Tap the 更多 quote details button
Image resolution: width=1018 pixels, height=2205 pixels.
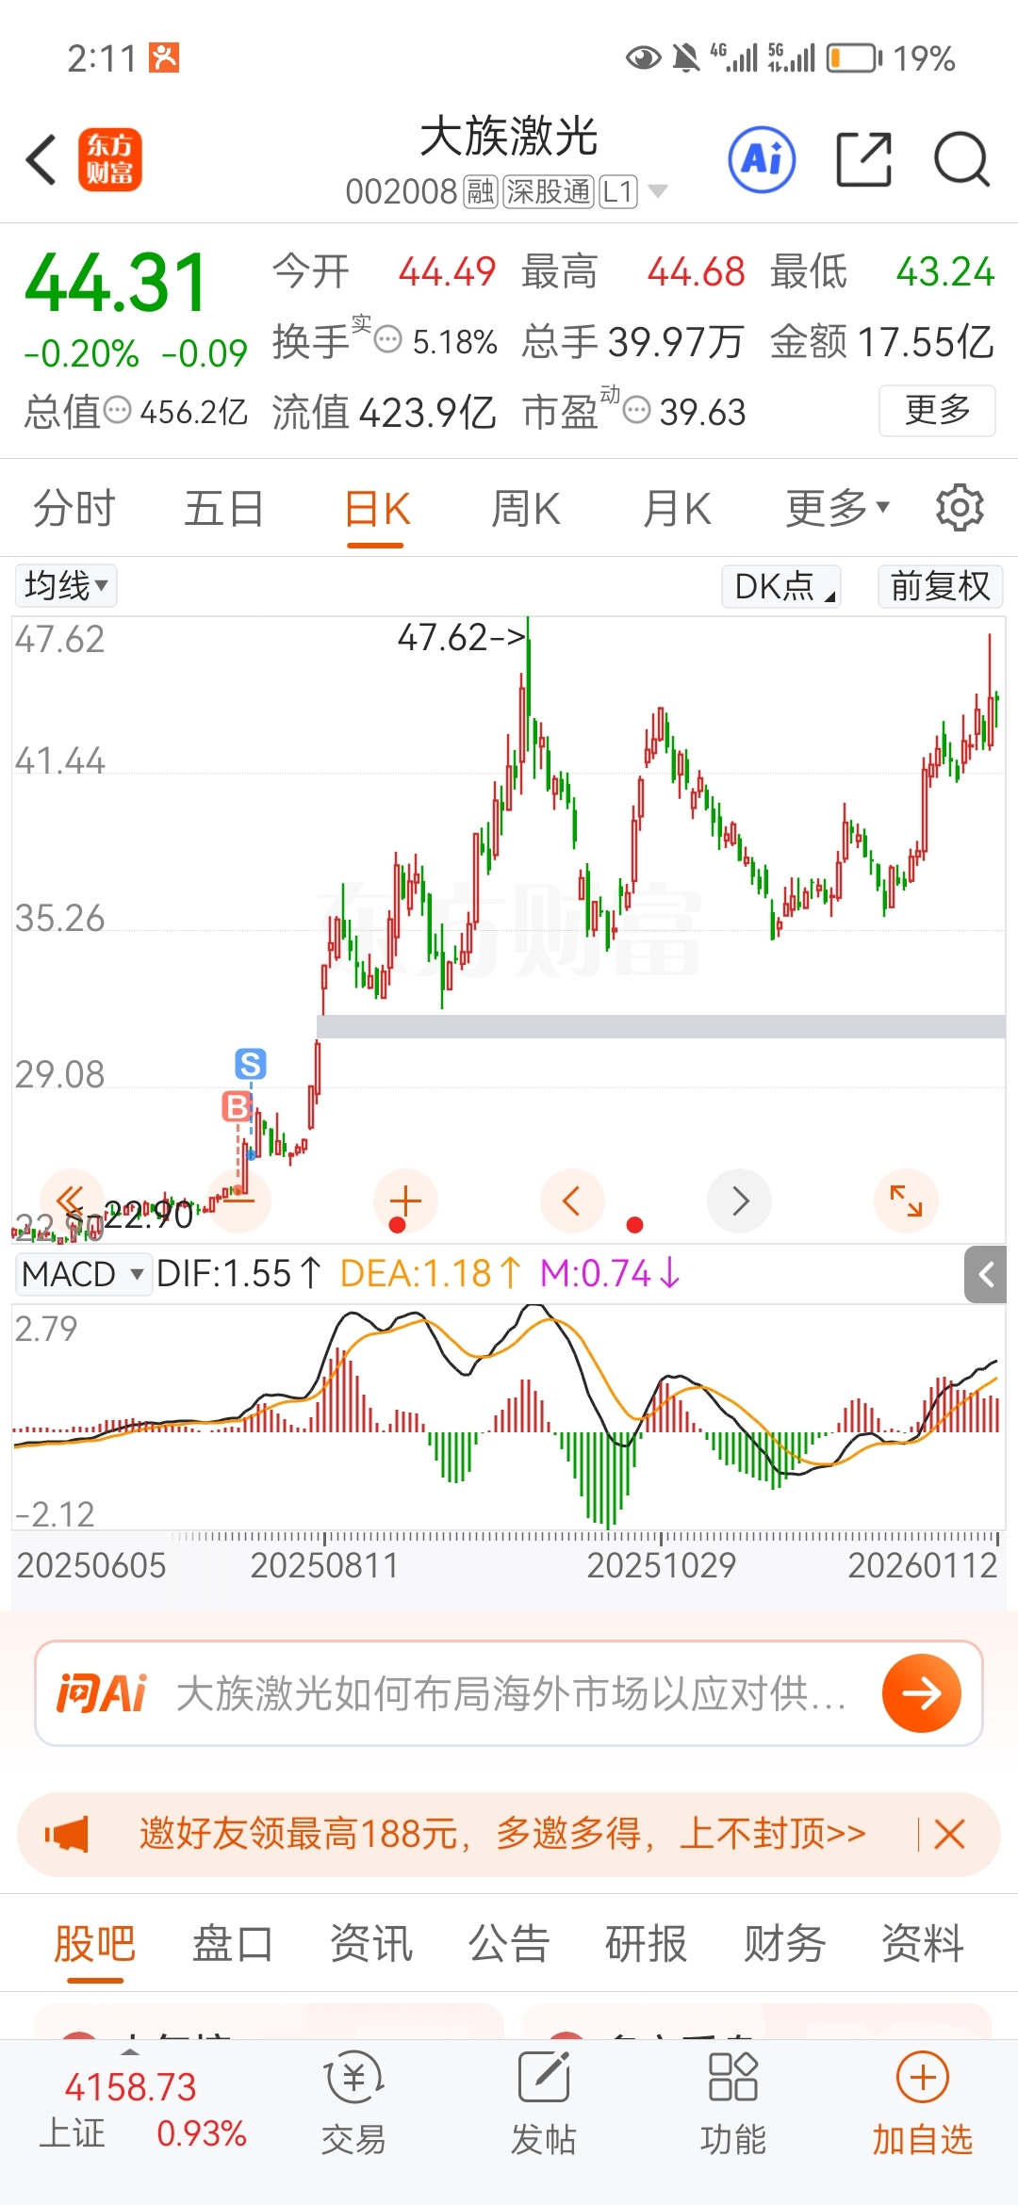click(937, 410)
